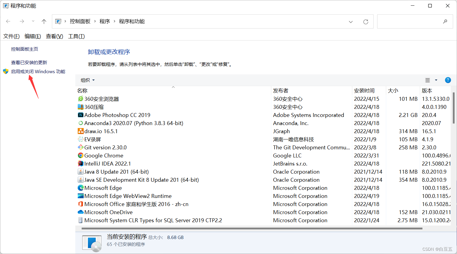The width and height of the screenshot is (457, 254).
Task: Click the view layout list icon
Action: (x=428, y=80)
